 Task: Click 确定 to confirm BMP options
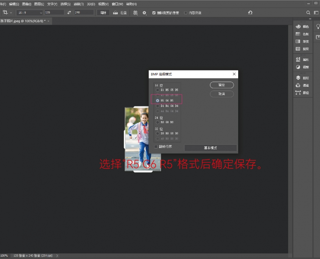(222, 85)
